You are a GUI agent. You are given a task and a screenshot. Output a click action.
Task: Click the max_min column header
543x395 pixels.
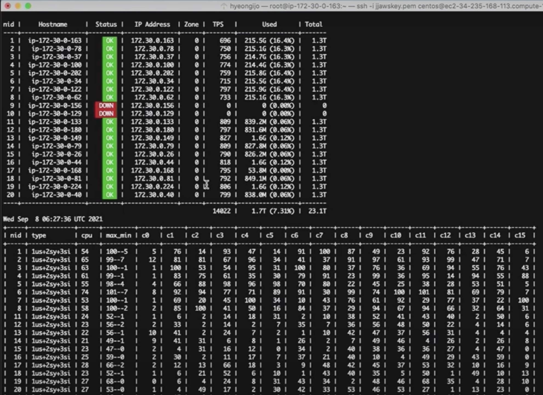pyautogui.click(x=118, y=235)
